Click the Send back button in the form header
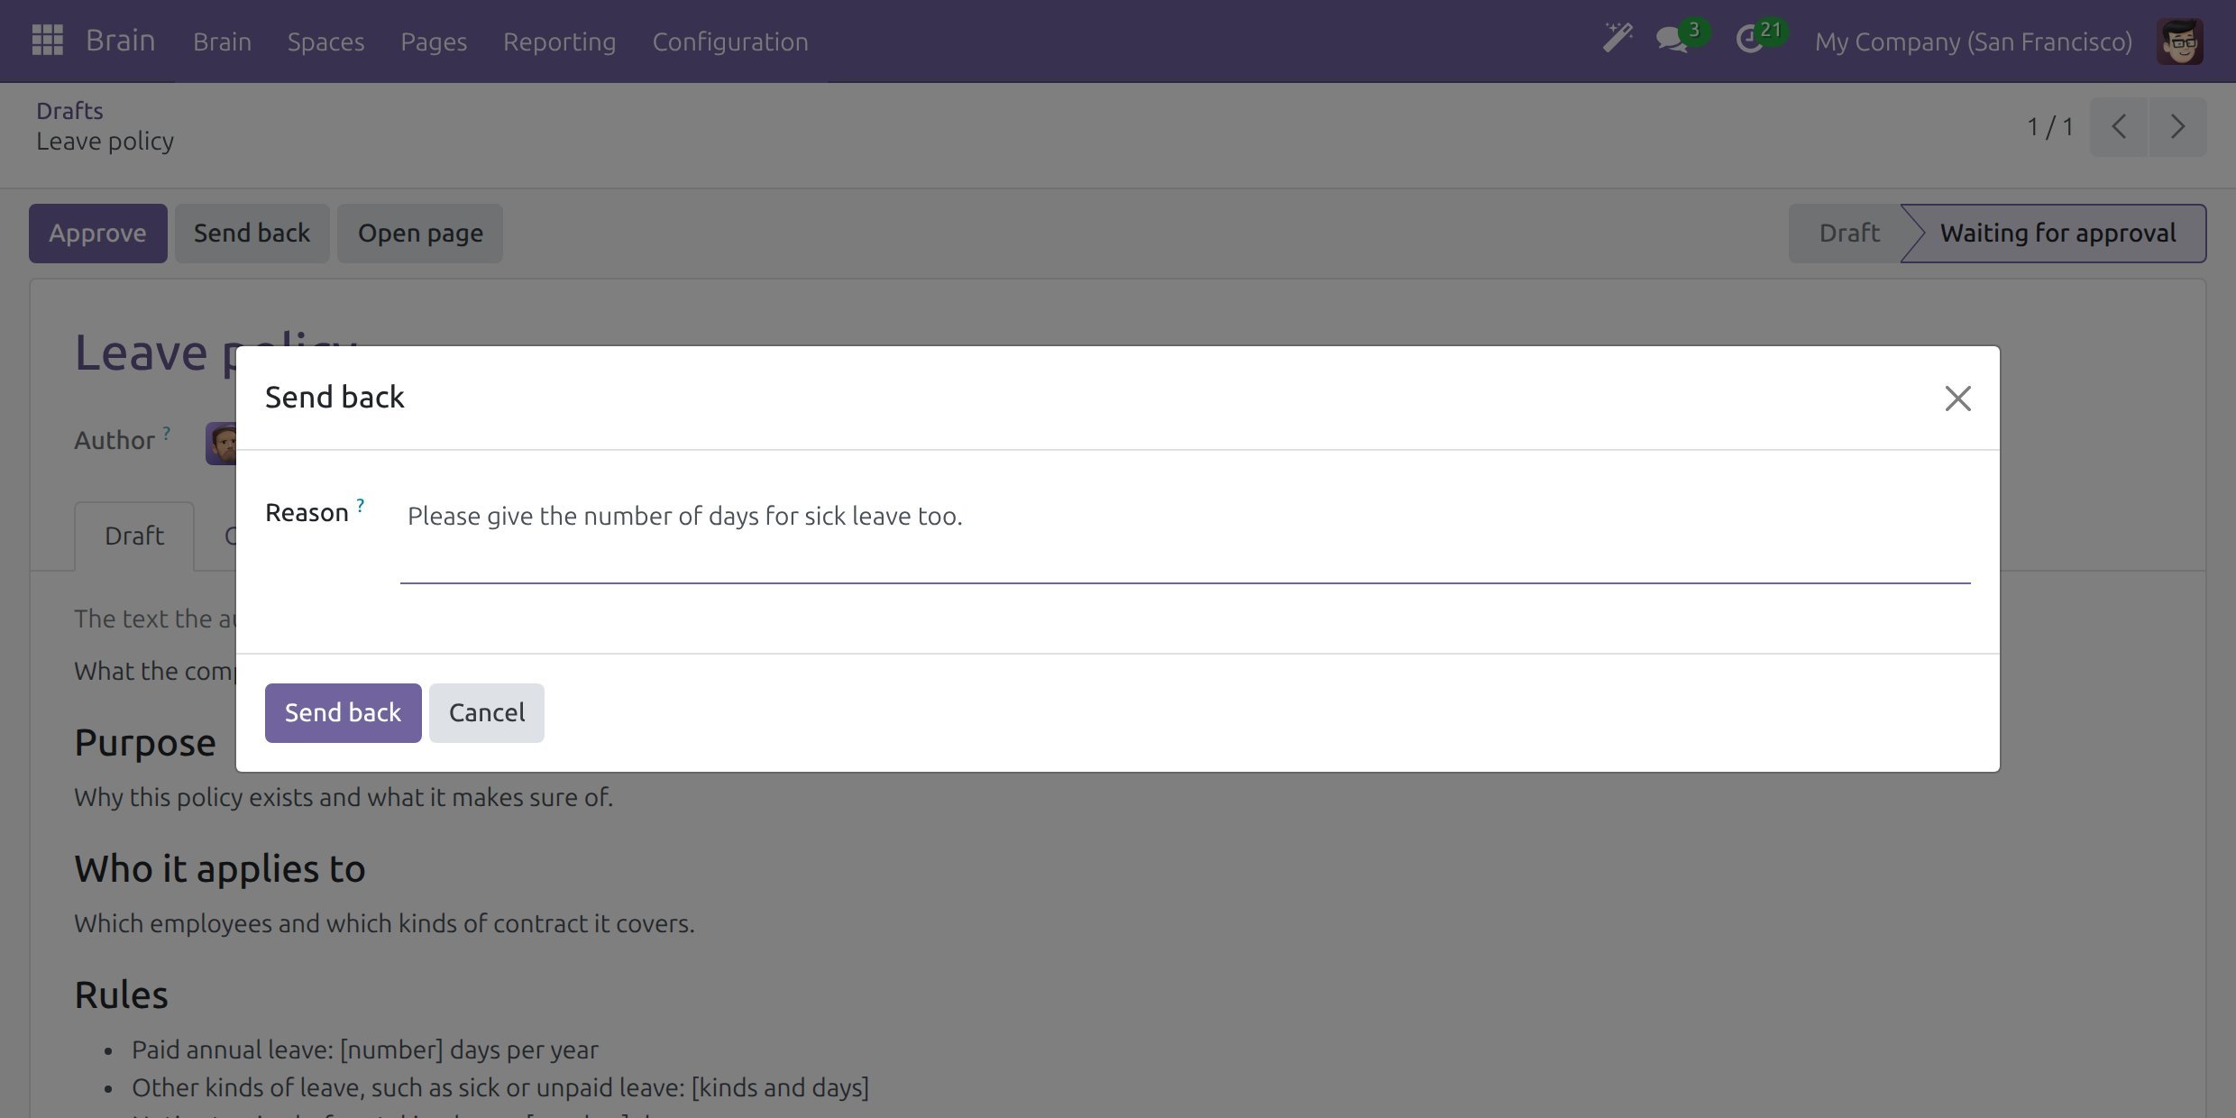This screenshot has width=2236, height=1118. tap(252, 234)
